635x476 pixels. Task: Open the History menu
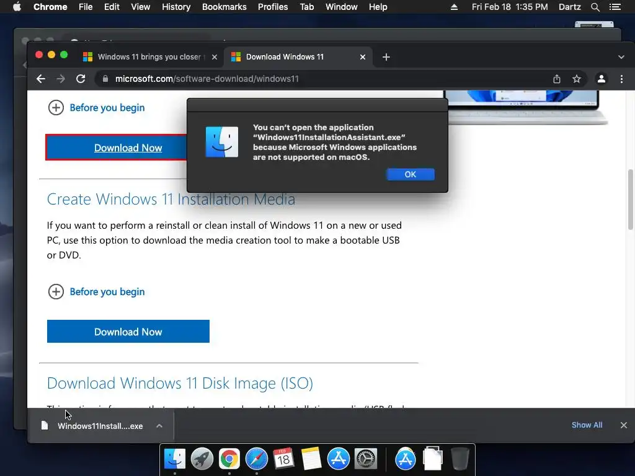tap(176, 7)
